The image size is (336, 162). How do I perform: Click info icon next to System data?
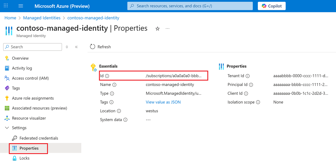pyautogui.click(x=125, y=120)
